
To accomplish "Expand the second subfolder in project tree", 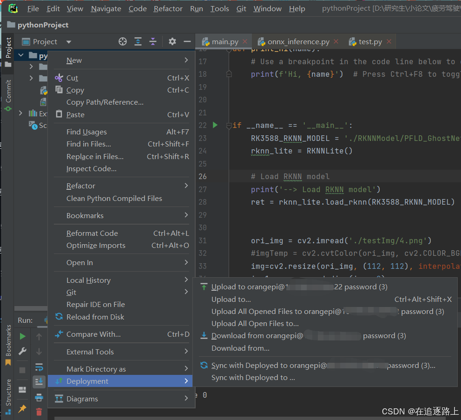I will point(31,78).
